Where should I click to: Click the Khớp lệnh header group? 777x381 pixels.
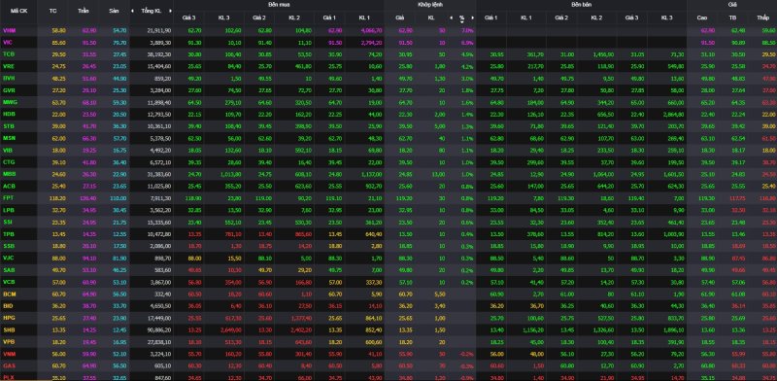[430, 5]
